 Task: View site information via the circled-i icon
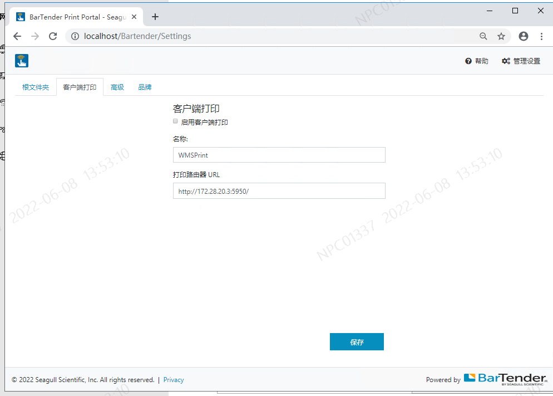75,36
